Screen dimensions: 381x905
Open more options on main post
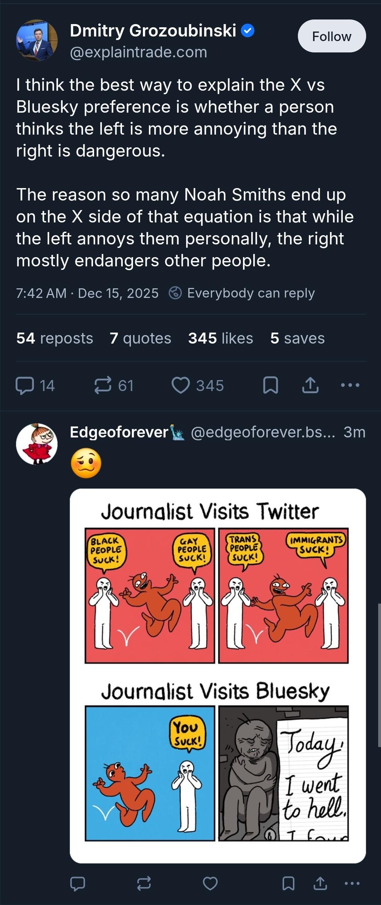coord(350,385)
